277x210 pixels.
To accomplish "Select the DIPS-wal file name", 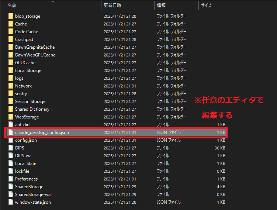I will pyautogui.click(x=24, y=156).
